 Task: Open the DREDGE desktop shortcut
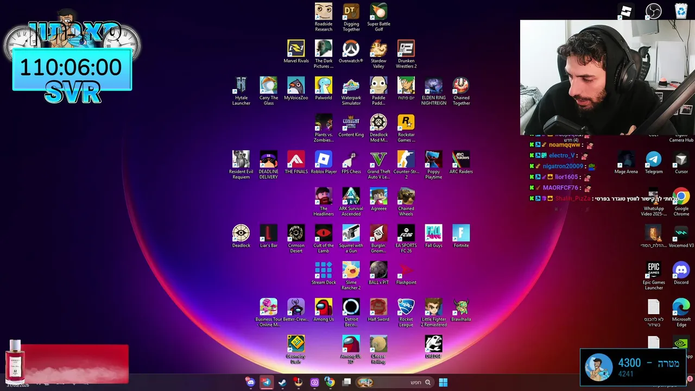tap(433, 347)
